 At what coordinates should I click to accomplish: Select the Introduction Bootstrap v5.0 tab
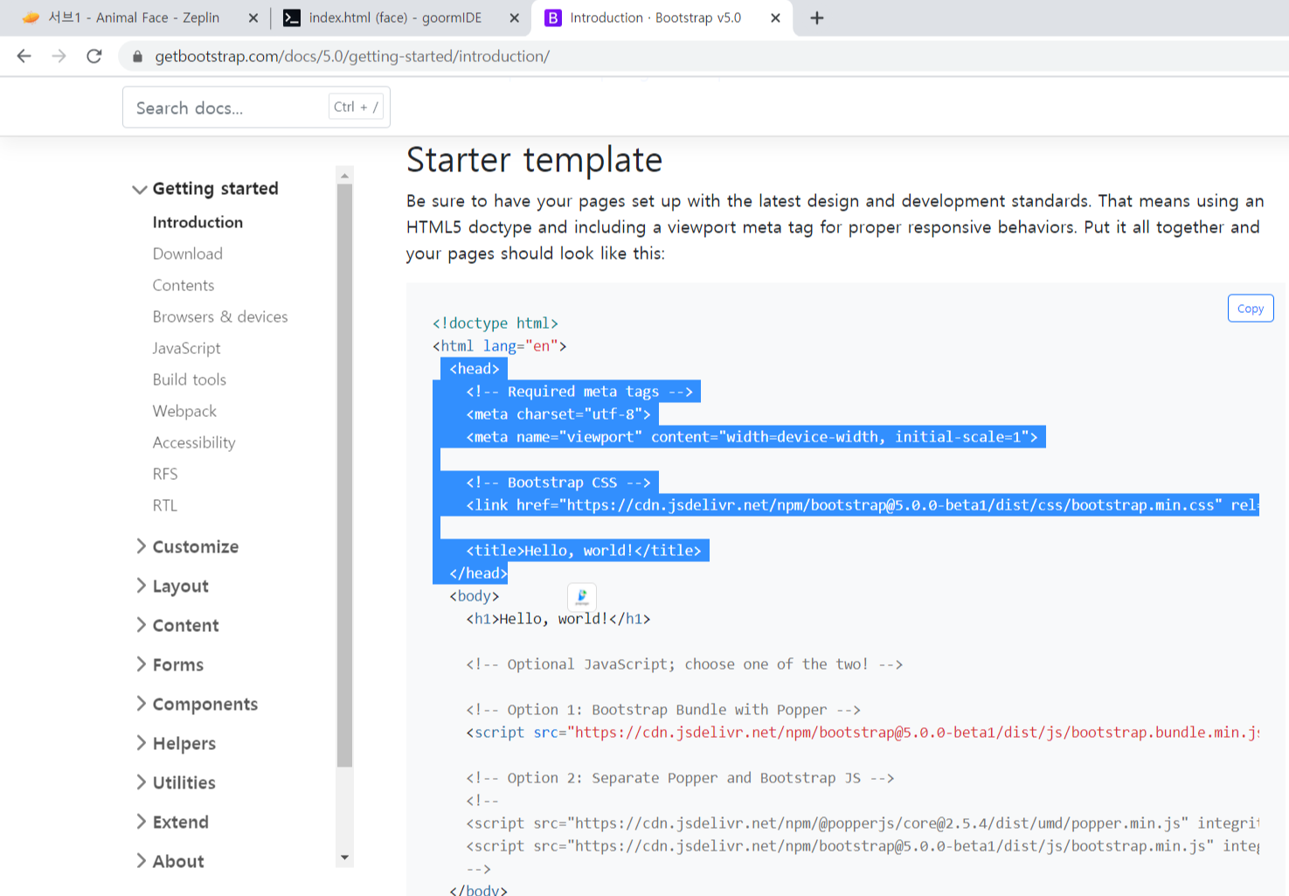tap(655, 17)
